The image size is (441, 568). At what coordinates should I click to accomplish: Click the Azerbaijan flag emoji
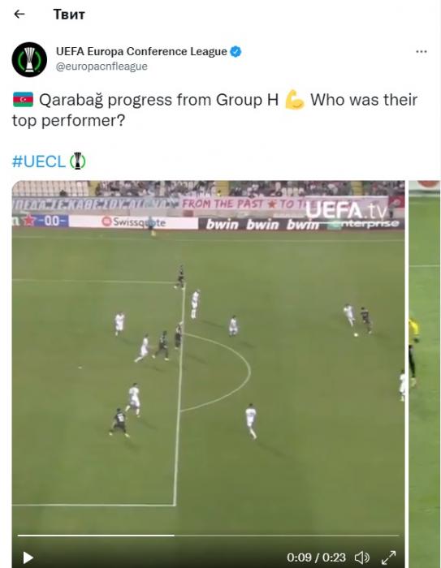(x=24, y=100)
